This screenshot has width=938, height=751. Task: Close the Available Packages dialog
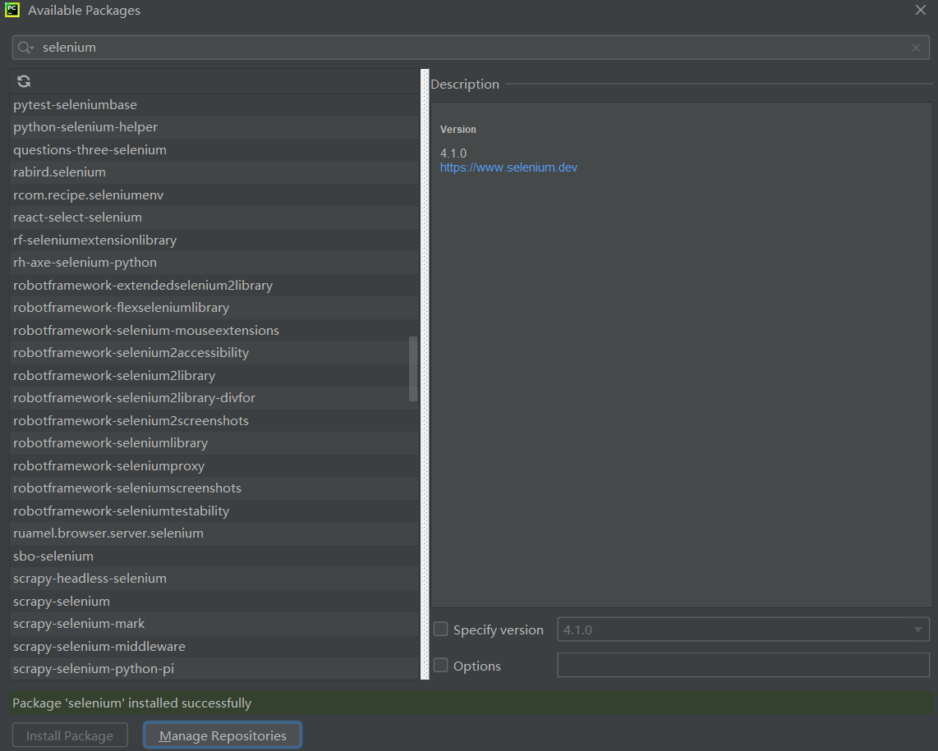[921, 10]
